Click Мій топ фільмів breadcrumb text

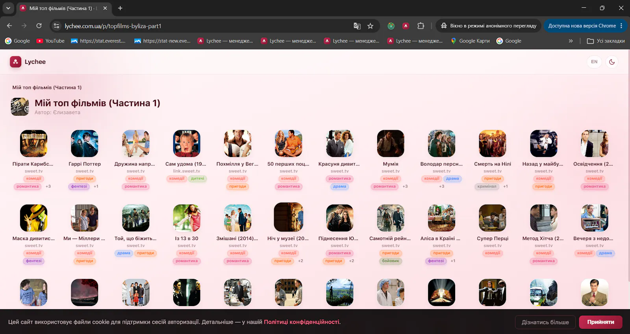(x=47, y=87)
